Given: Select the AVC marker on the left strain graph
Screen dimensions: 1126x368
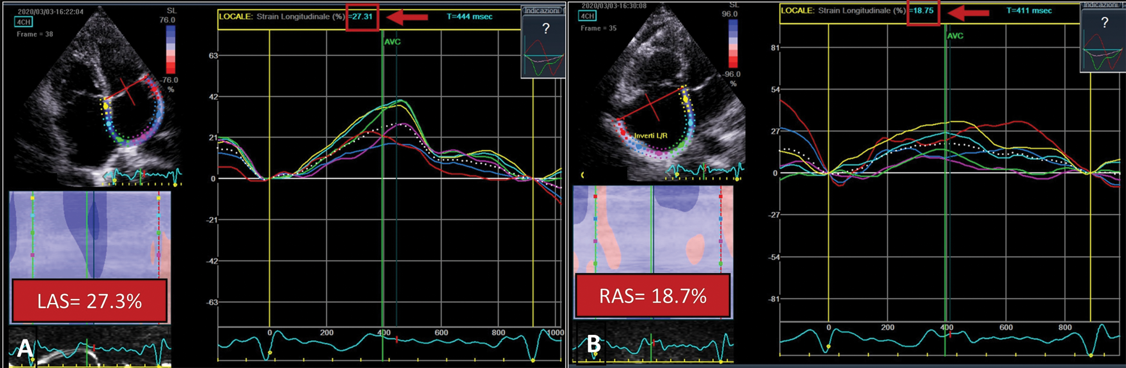Looking at the screenshot, I should (392, 42).
